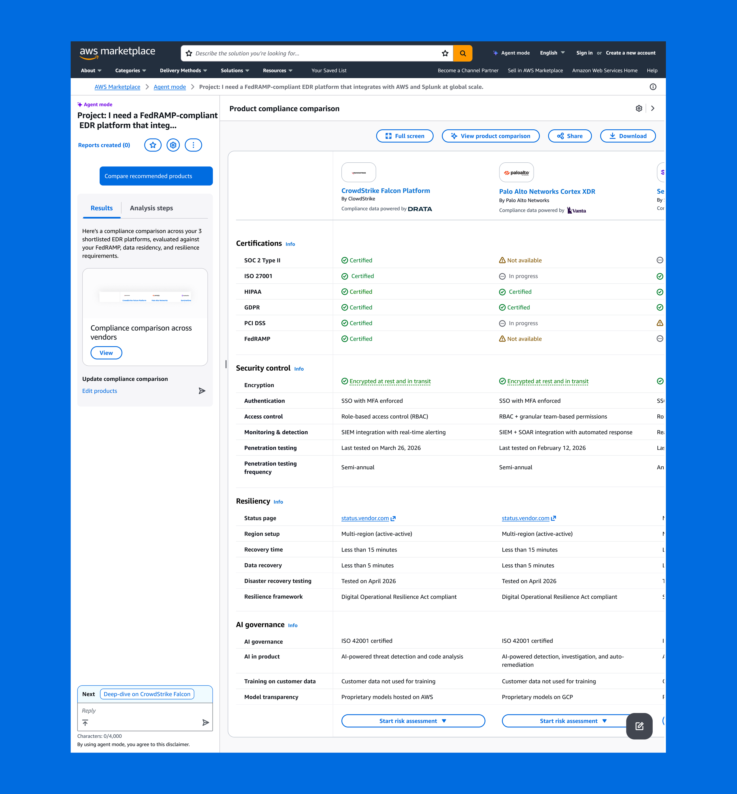Click the orange search magnifier button
737x794 pixels.
pos(463,53)
